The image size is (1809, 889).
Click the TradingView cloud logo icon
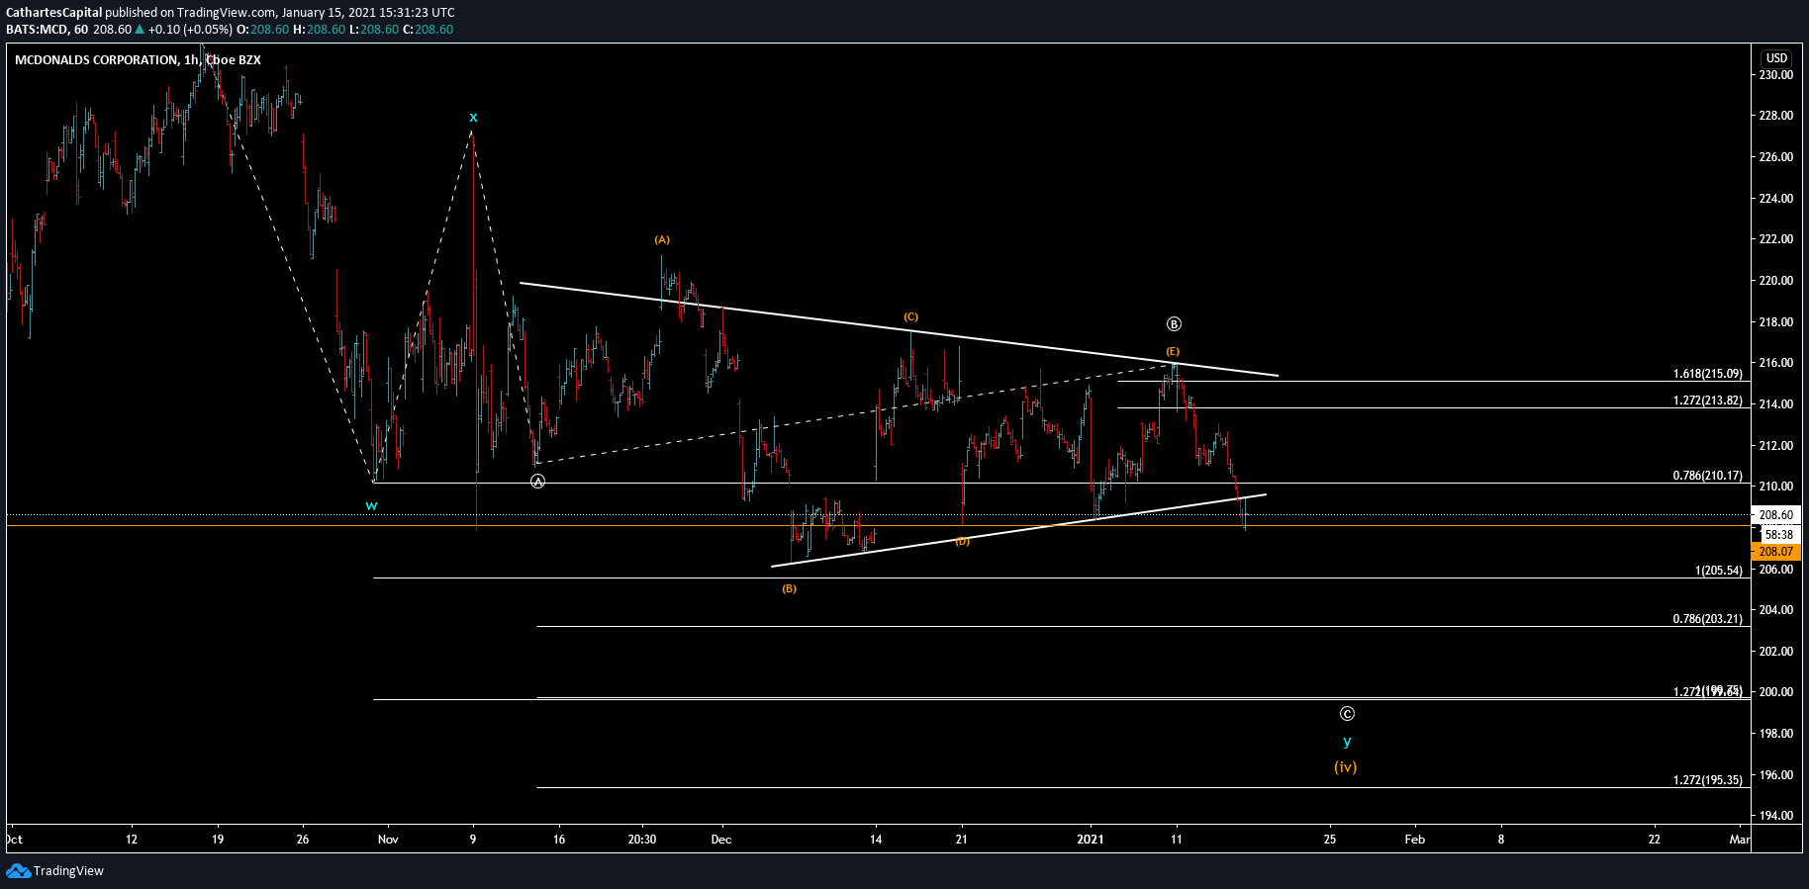click(18, 871)
